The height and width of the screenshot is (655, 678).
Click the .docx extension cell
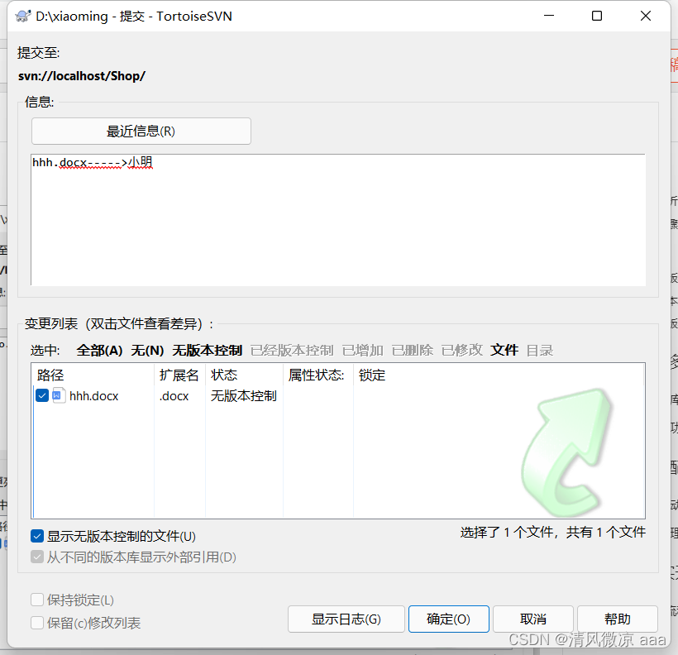coord(174,396)
